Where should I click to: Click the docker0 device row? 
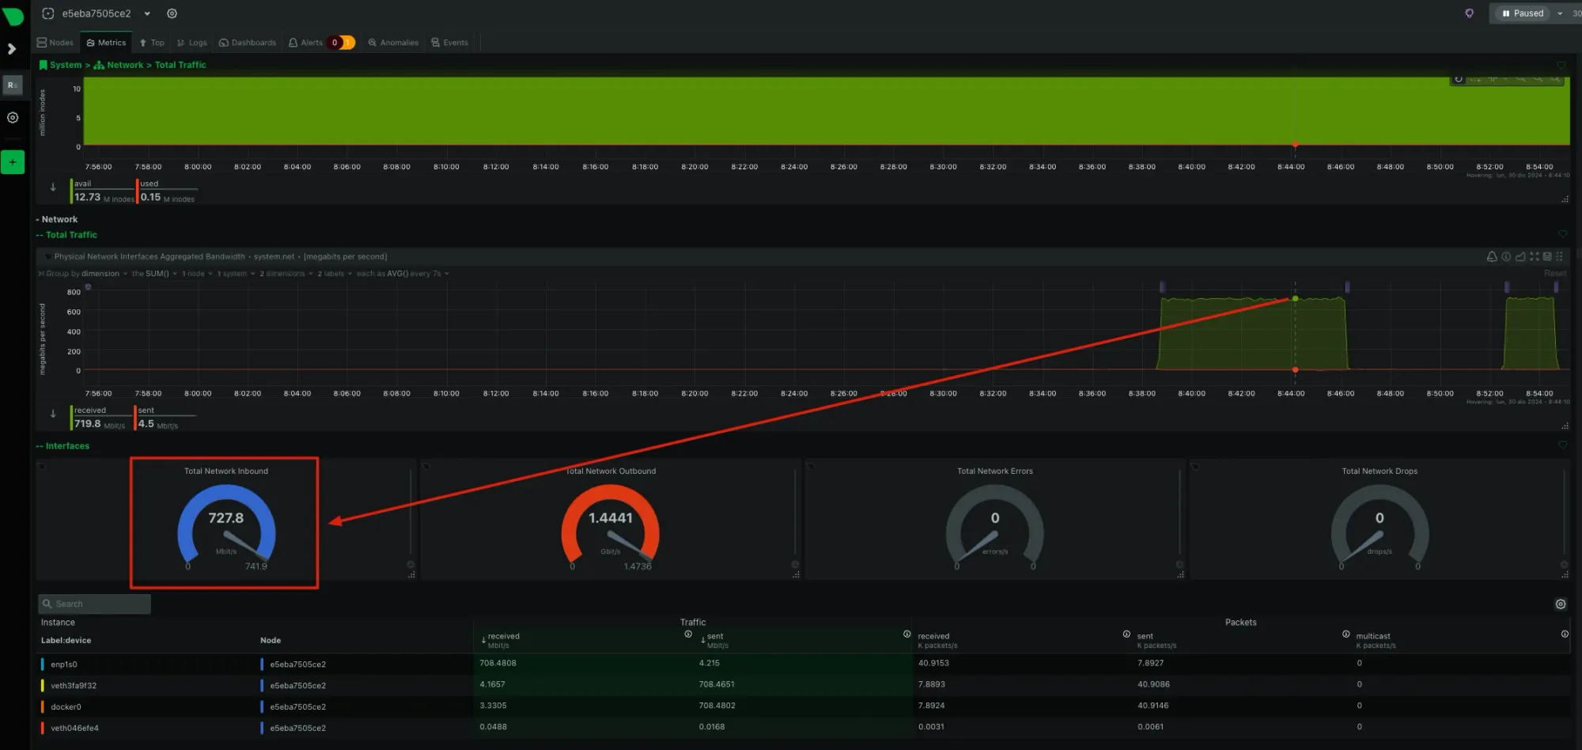tap(803, 706)
